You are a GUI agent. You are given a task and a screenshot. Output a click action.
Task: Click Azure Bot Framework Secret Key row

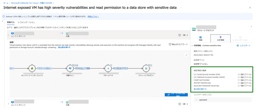tap(223, 86)
